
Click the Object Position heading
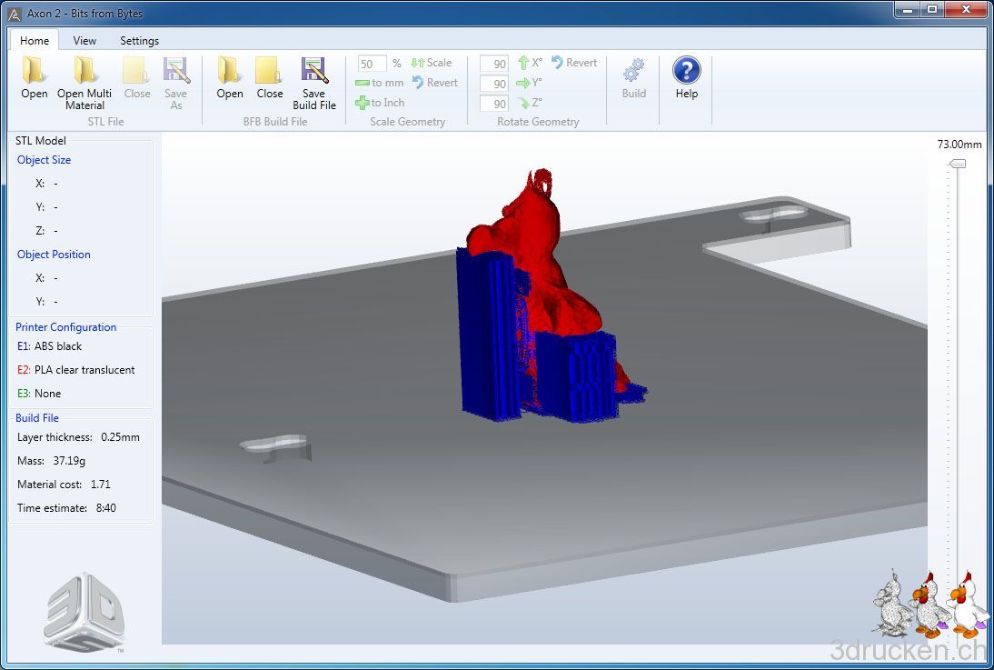coord(54,255)
